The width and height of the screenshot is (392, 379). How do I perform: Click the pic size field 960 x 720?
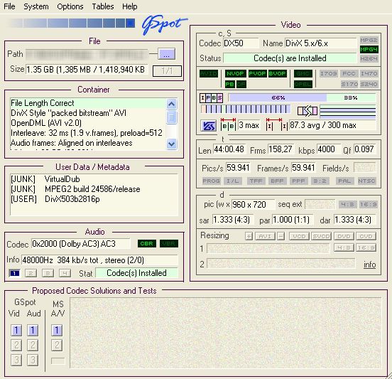pos(253,205)
